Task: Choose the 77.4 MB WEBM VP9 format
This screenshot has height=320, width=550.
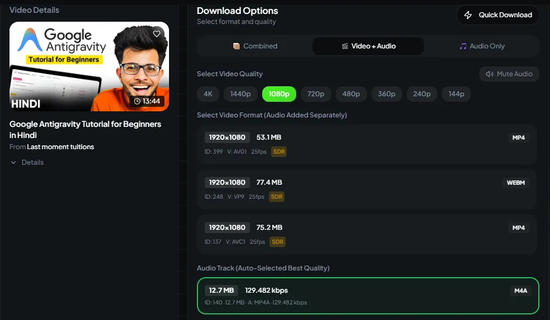Action: click(366, 189)
